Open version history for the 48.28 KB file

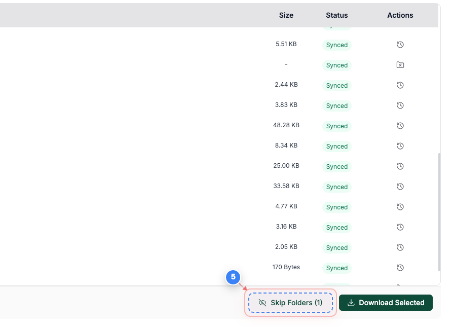(400, 126)
